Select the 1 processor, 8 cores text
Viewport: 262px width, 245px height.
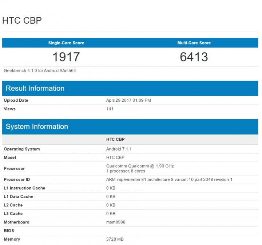[x=126, y=171]
